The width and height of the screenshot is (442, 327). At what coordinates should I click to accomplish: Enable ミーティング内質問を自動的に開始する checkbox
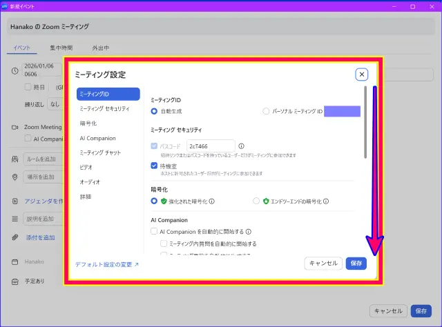click(x=164, y=244)
